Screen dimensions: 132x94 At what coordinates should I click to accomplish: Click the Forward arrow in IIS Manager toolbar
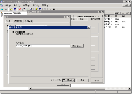pyautogui.click(x=6, y=9)
